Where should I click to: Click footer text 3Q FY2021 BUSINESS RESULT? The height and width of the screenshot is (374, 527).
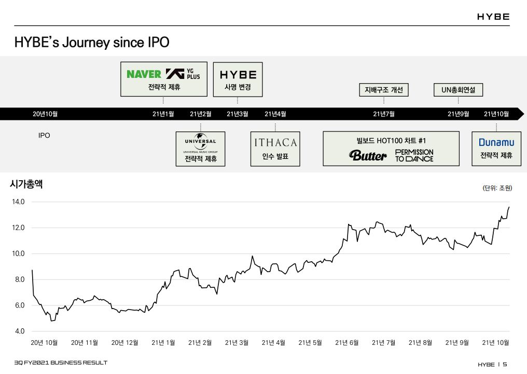(61, 363)
